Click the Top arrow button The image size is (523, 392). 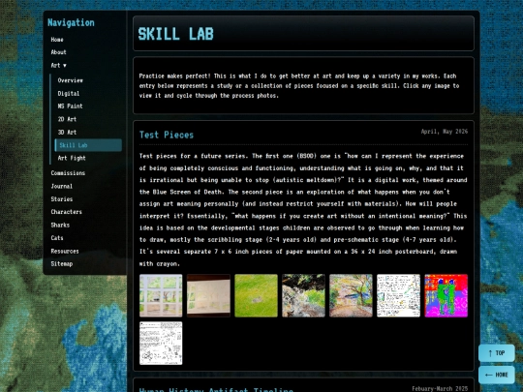click(497, 353)
